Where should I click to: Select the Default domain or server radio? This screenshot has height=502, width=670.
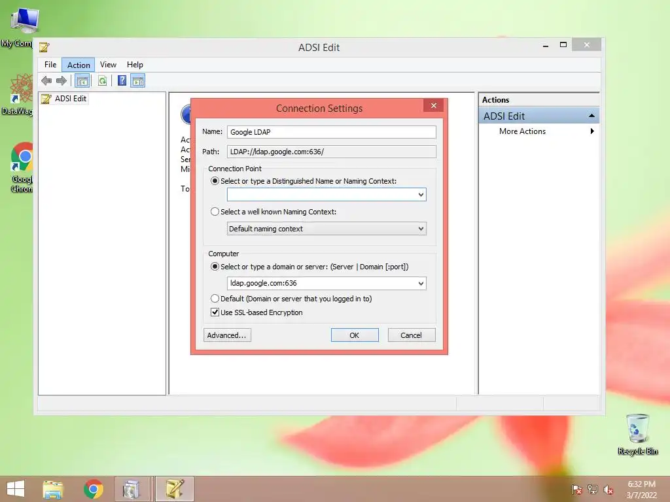coord(215,299)
